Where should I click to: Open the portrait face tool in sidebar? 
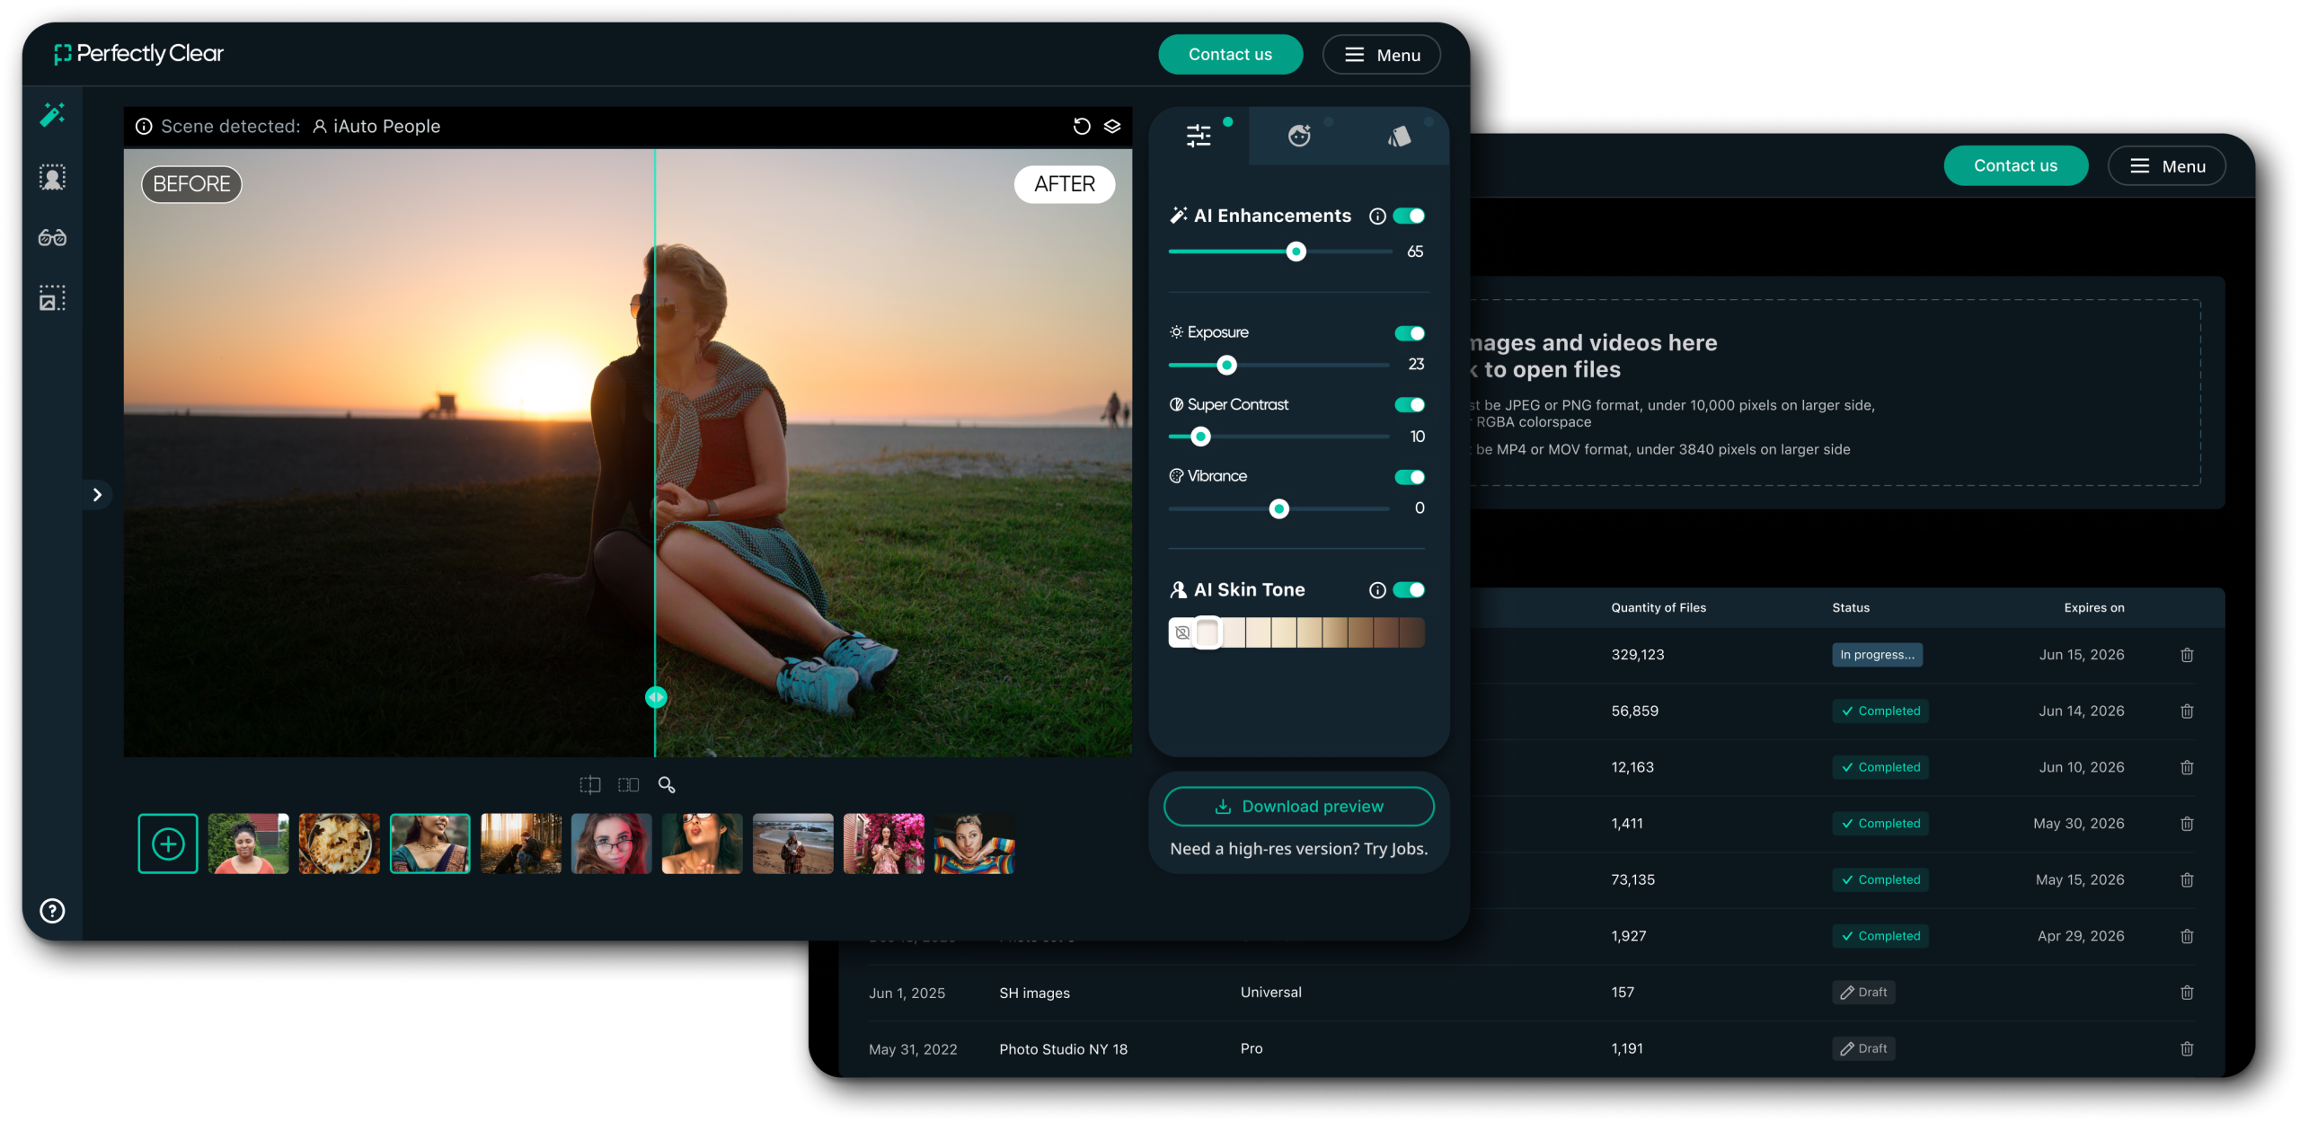(x=52, y=177)
